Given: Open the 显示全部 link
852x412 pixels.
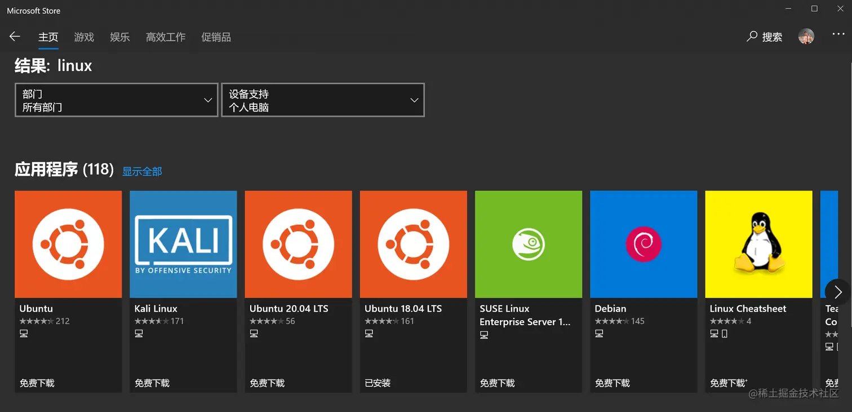Looking at the screenshot, I should [142, 171].
